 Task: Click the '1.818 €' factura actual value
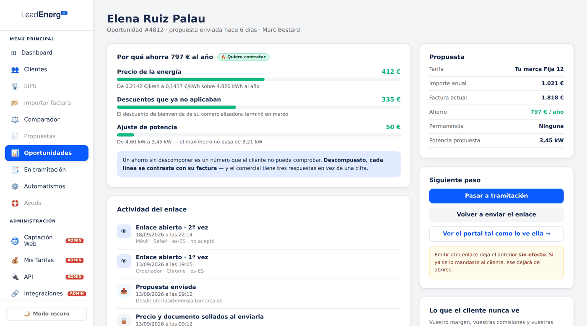point(553,98)
